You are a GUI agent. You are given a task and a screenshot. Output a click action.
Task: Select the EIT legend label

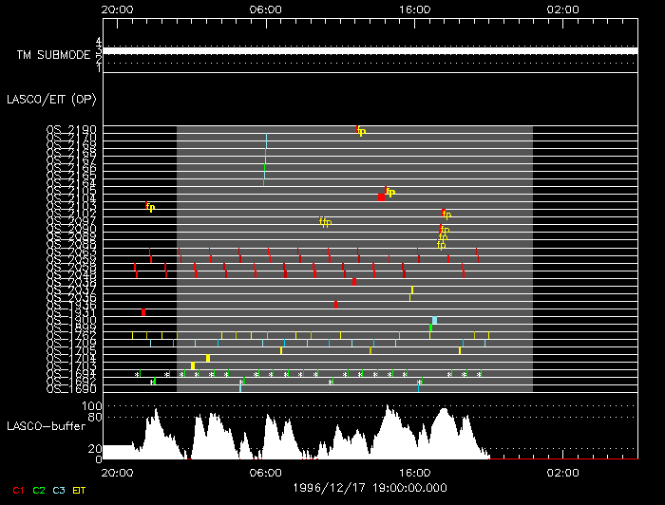tap(80, 490)
